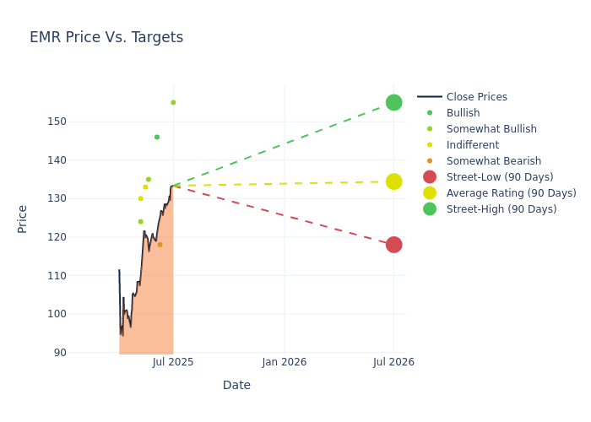Click the Price y-axis title
This screenshot has height=422, width=591.
coord(23,219)
